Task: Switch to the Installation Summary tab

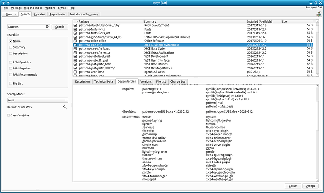Action: 84,14
